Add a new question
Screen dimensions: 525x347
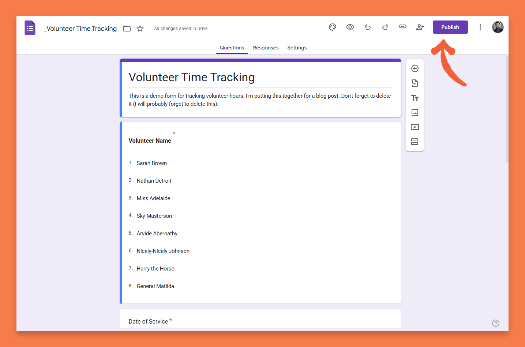[x=415, y=68]
